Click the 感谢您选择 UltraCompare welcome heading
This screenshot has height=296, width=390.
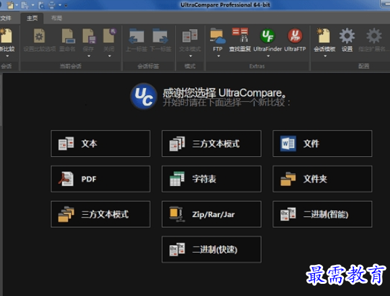tap(224, 93)
